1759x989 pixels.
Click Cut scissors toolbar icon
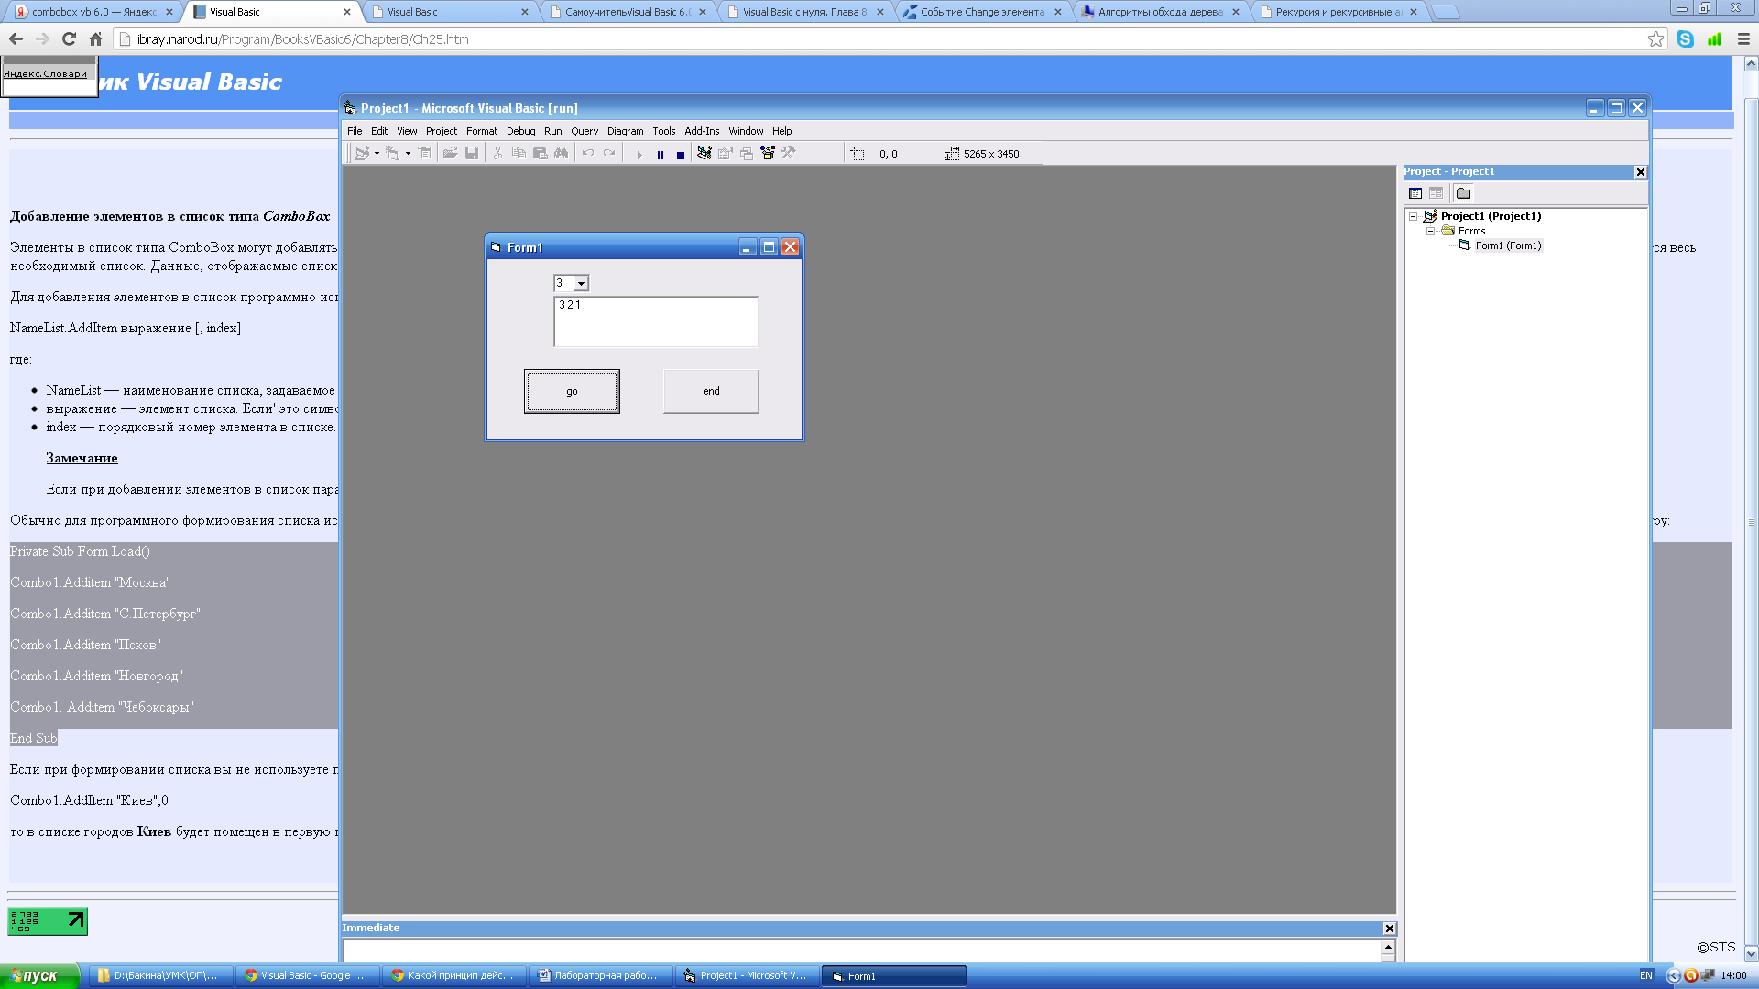point(497,153)
